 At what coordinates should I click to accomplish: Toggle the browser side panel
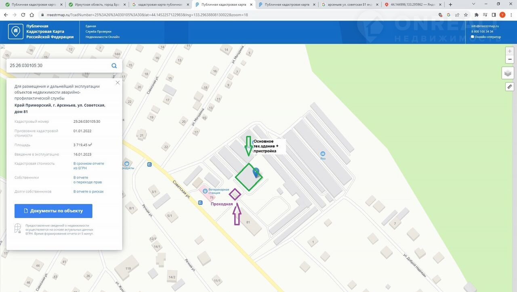(x=494, y=15)
